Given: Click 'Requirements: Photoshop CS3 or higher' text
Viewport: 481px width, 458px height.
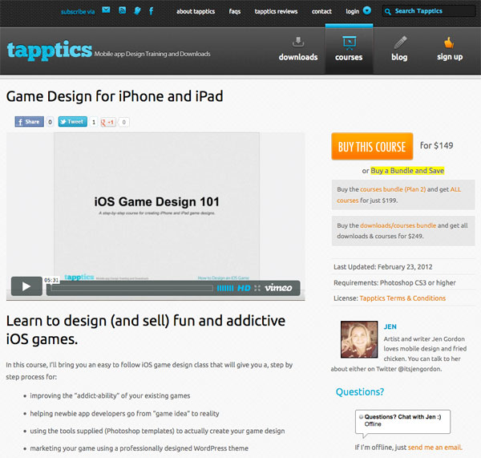Looking at the screenshot, I should point(394,282).
